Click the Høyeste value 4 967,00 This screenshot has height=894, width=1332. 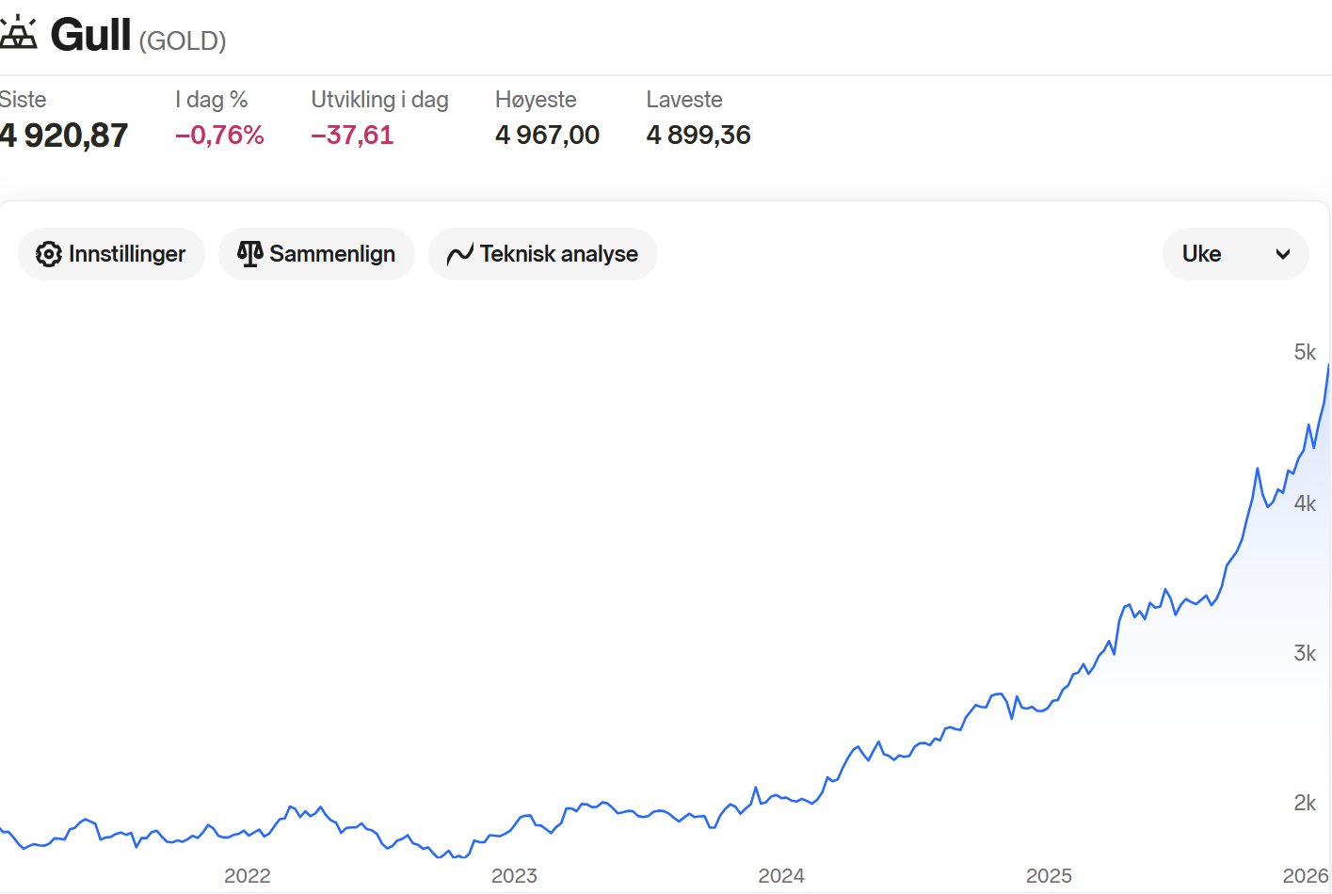(547, 136)
